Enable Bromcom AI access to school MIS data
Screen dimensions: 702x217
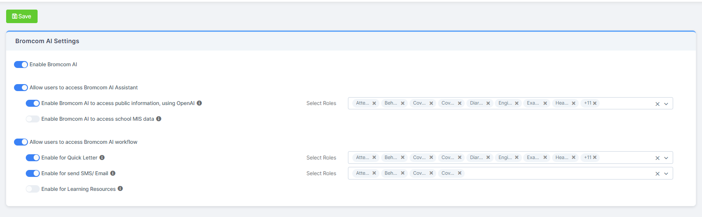[33, 119]
